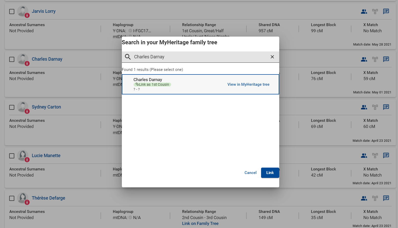Open family tree icon for Thérèse Defarge
This screenshot has height=228, width=398.
[x=375, y=198]
